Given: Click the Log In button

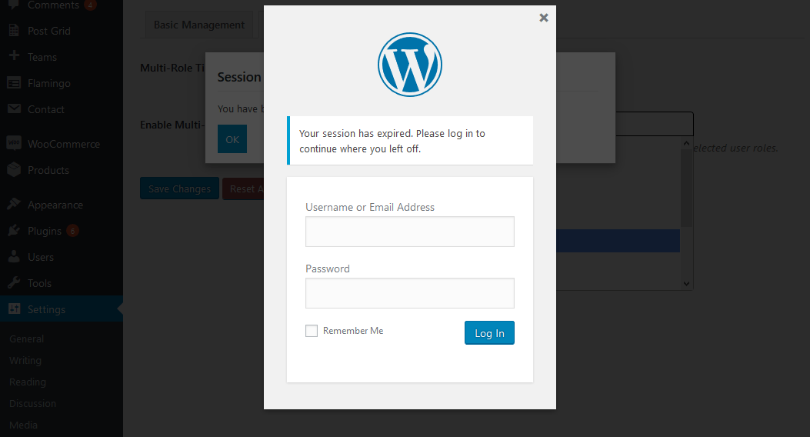Looking at the screenshot, I should pyautogui.click(x=489, y=332).
